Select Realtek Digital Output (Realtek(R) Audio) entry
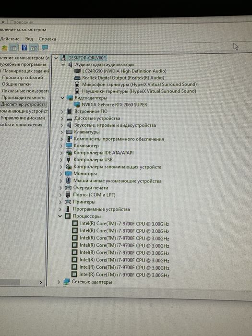252x336 pixels. [123, 78]
